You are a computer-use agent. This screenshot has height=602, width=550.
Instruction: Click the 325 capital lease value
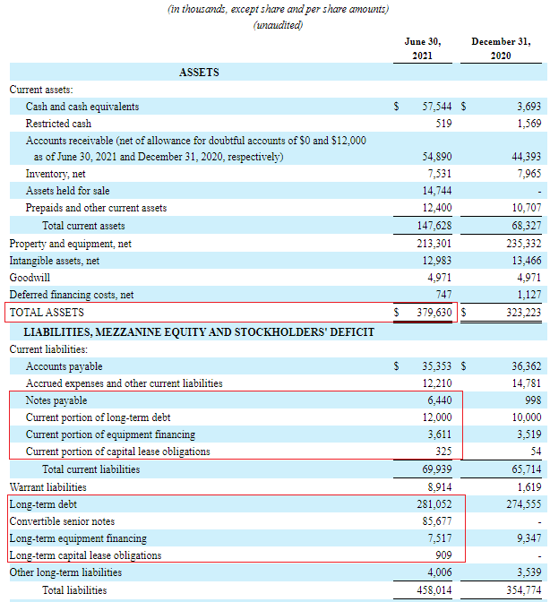(443, 451)
